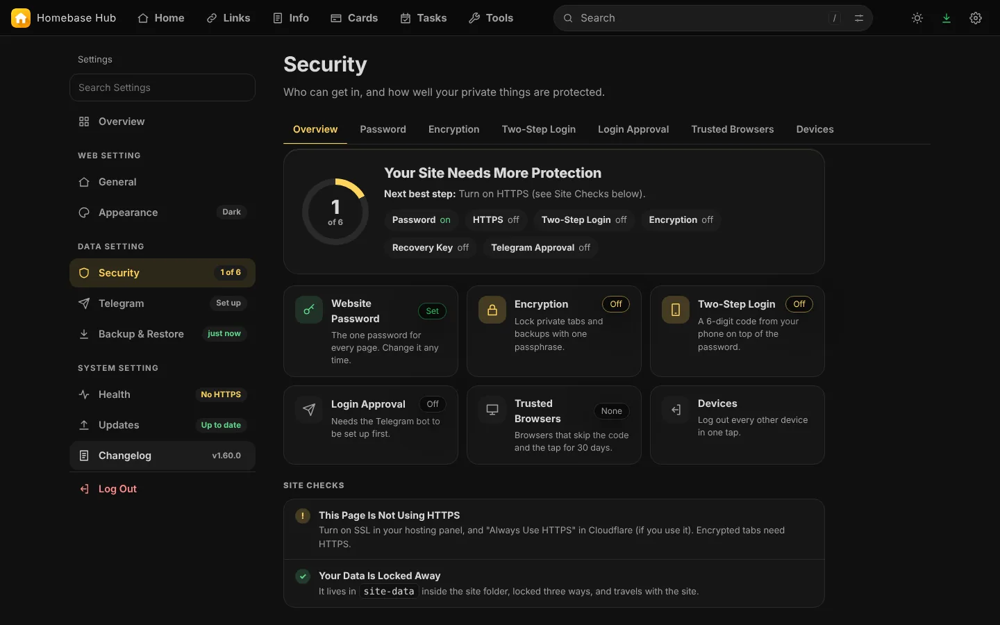This screenshot has width=1000, height=625.
Task: Click search filter sliders icon
Action: tap(859, 18)
